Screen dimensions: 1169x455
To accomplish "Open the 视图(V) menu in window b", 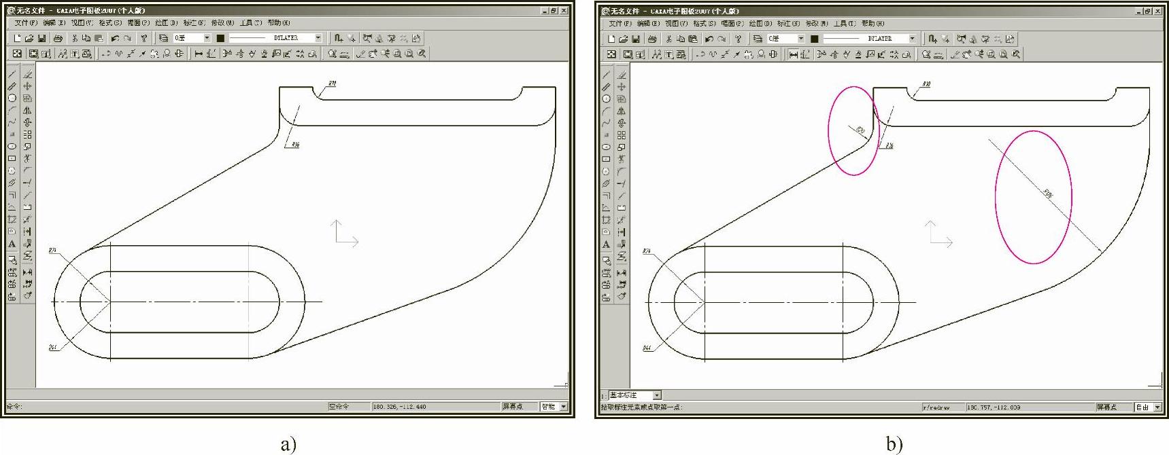I will click(676, 24).
